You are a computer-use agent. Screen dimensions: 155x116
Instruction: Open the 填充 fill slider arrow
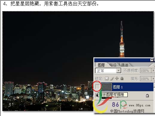pos(153,78)
